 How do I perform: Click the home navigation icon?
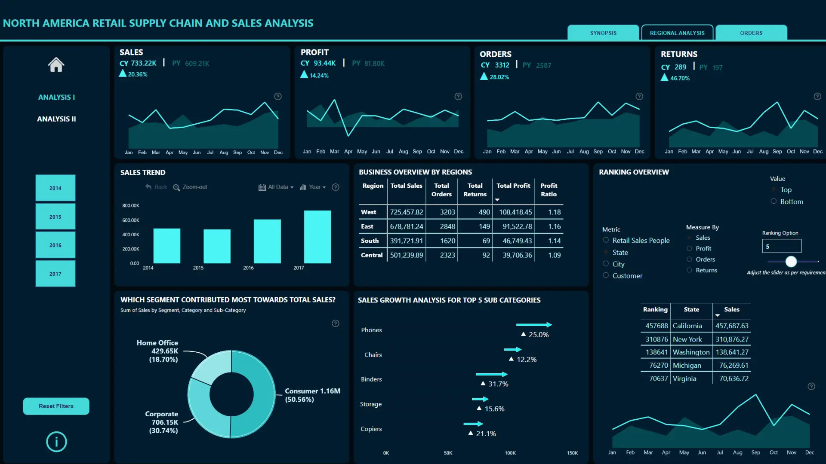pyautogui.click(x=56, y=64)
